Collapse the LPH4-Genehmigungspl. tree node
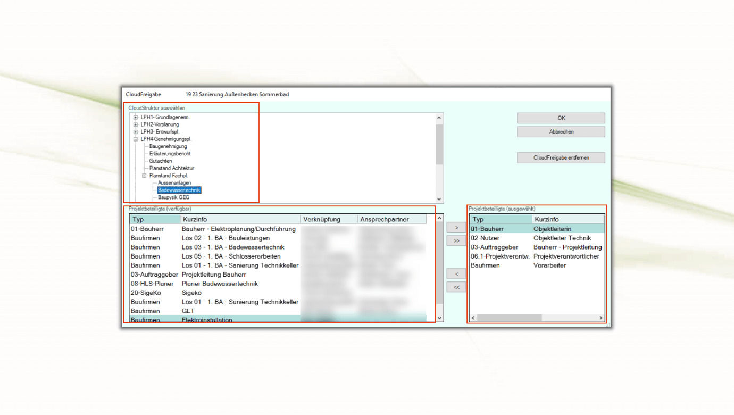The height and width of the screenshot is (415, 734). coord(136,139)
